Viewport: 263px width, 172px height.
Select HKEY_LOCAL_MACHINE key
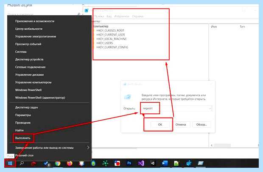pyautogui.click(x=112, y=39)
